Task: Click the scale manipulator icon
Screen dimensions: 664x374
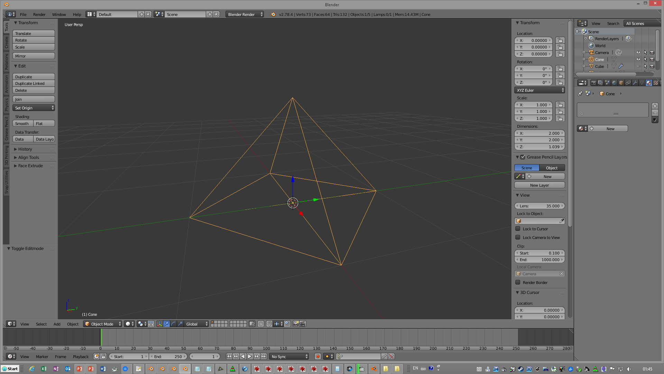Action: coord(180,324)
